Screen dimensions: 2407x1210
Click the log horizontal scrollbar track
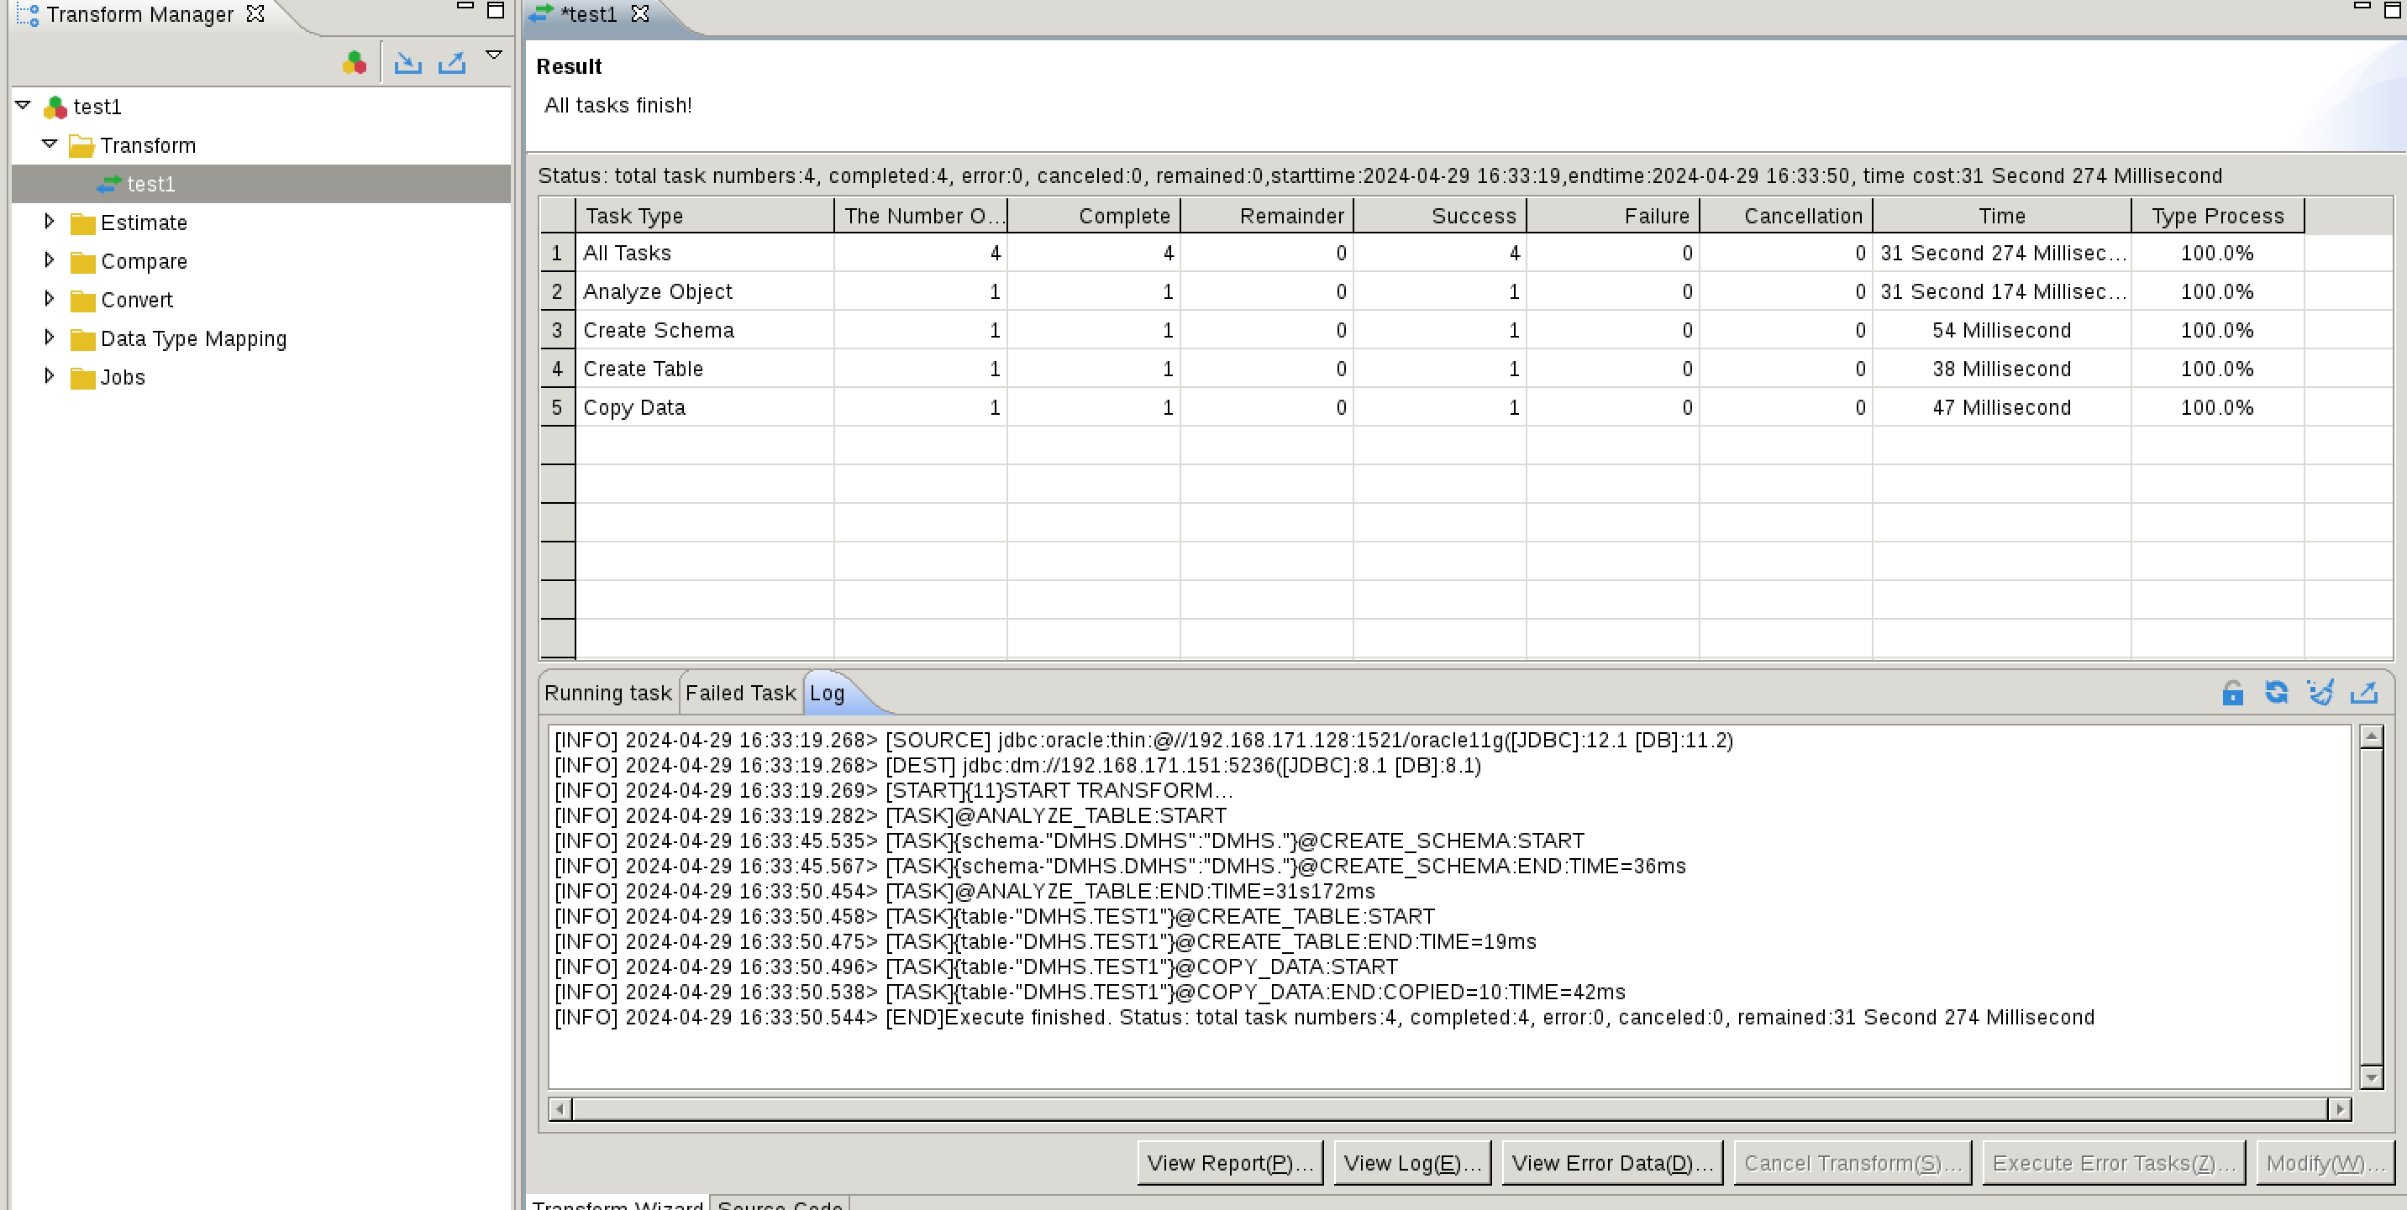click(x=1448, y=1109)
